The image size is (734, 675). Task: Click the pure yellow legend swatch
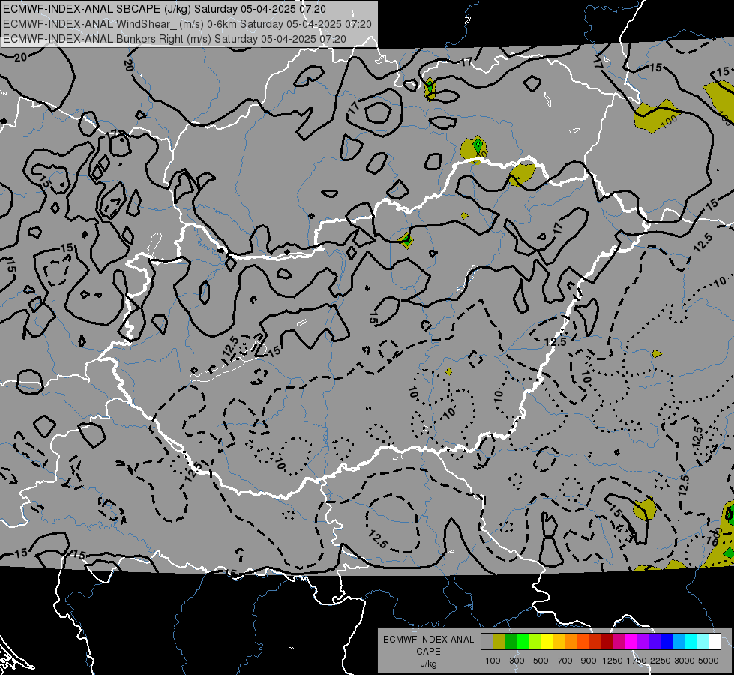point(547,642)
